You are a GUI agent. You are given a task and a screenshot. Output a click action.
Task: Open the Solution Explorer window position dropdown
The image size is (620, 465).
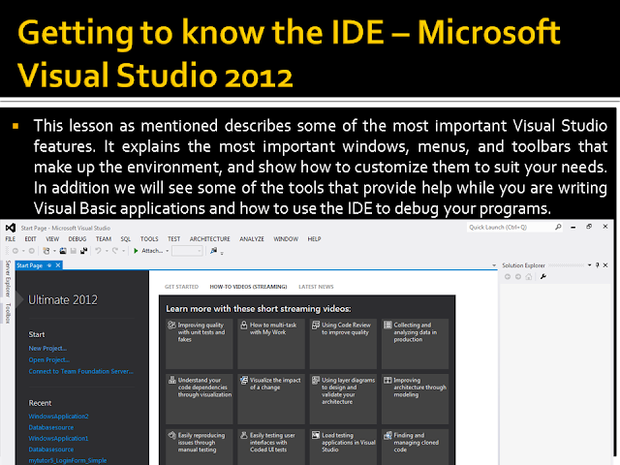coord(590,265)
